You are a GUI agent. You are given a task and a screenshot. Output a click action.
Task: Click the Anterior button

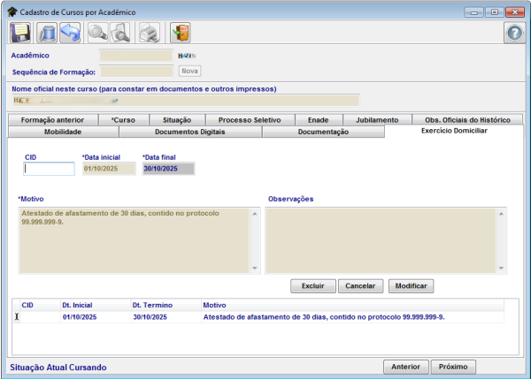tap(405, 366)
